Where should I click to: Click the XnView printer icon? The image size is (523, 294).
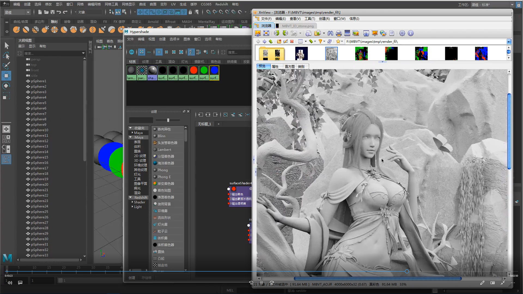coord(339,33)
